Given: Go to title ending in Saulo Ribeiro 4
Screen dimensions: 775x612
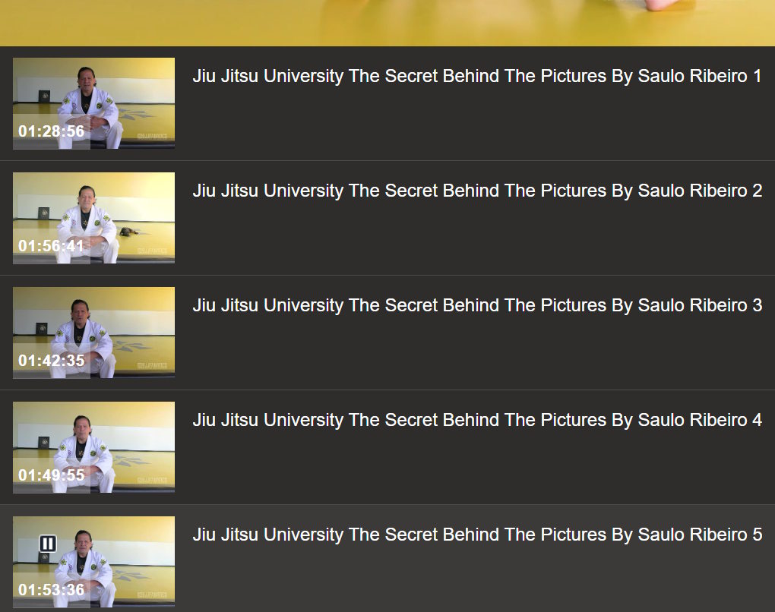Looking at the screenshot, I should [476, 420].
